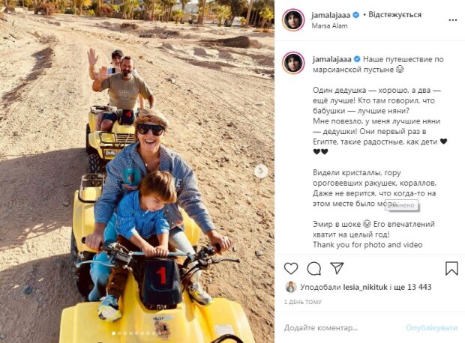
Task: Open the three-dot more options menu
Action: pyautogui.click(x=452, y=20)
